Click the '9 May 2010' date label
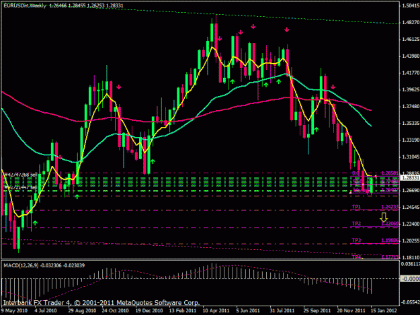 14,311
